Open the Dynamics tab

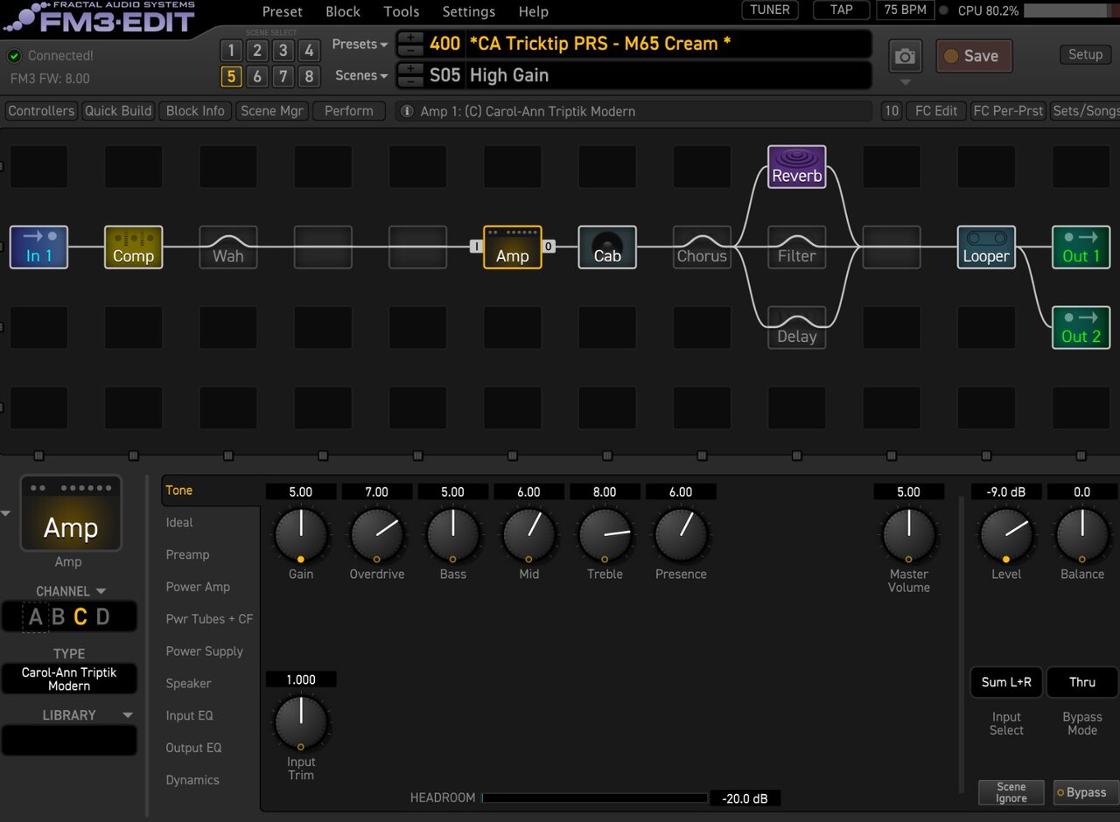coord(192,780)
